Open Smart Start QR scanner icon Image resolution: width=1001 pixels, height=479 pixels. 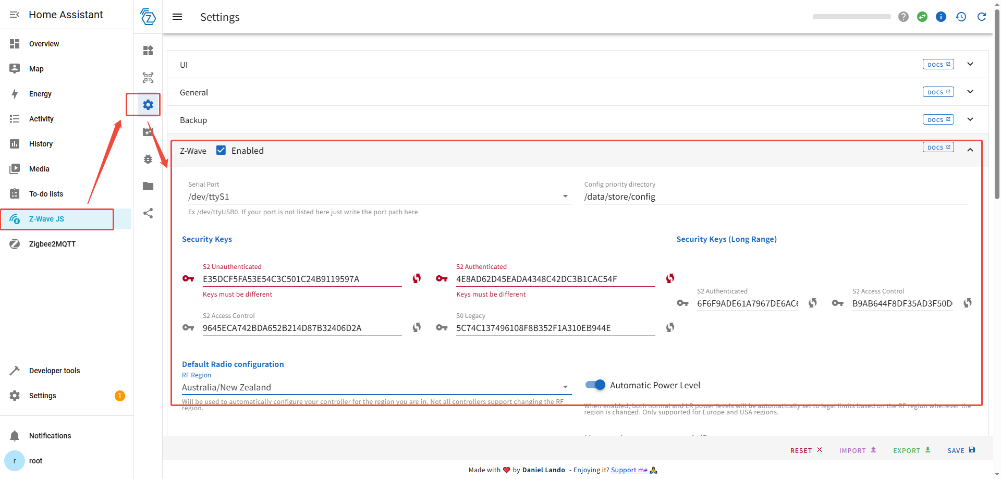[x=148, y=78]
